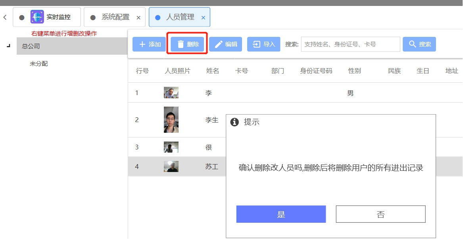The height and width of the screenshot is (239, 463).
Task: Click the magnifier icon on Search button
Action: (x=413, y=44)
